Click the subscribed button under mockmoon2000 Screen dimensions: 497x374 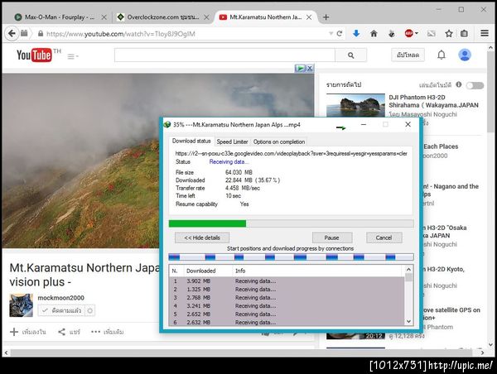coord(61,310)
